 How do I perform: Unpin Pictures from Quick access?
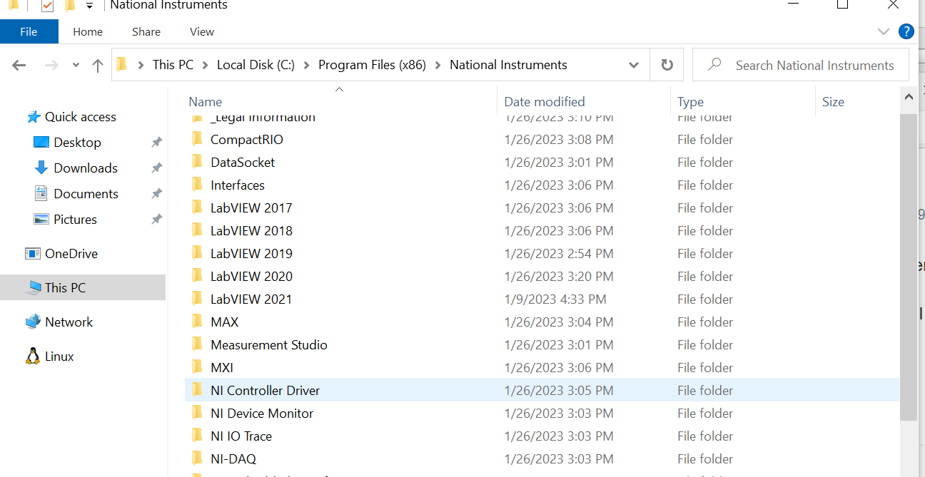coord(156,219)
